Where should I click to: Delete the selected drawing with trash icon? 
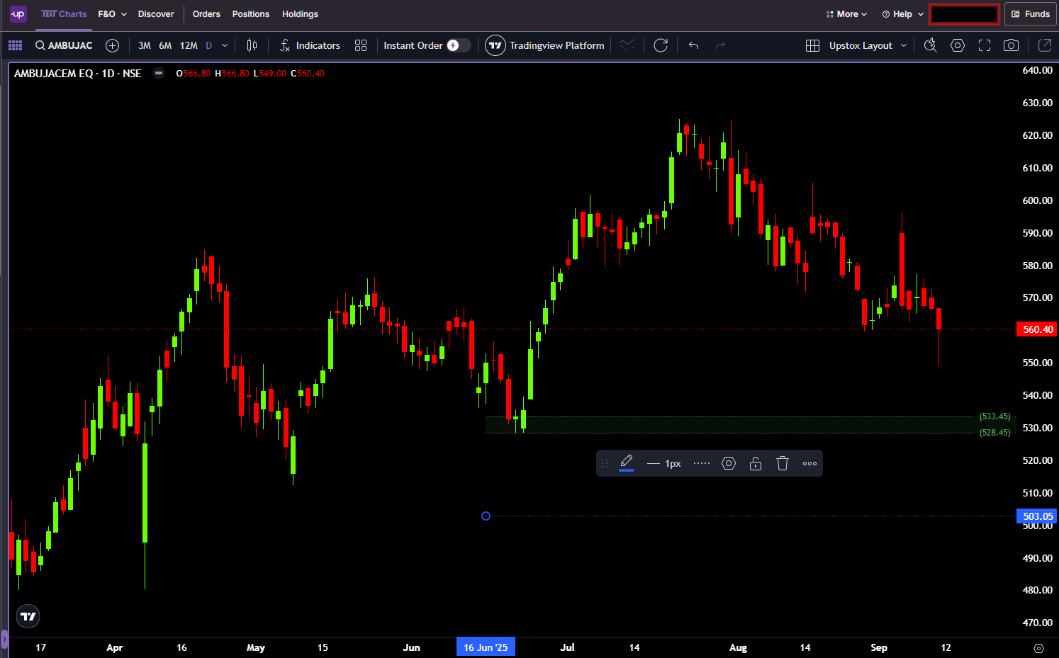783,463
